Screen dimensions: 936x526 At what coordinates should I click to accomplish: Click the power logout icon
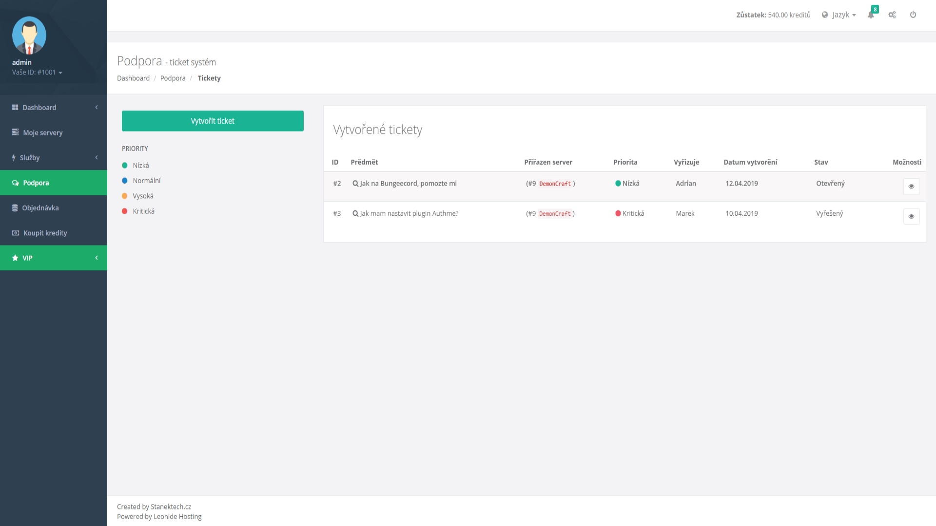tap(913, 15)
